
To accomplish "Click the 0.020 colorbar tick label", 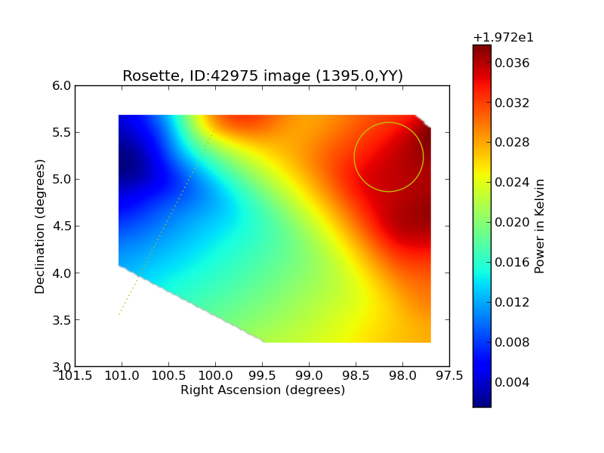I will 512,222.
